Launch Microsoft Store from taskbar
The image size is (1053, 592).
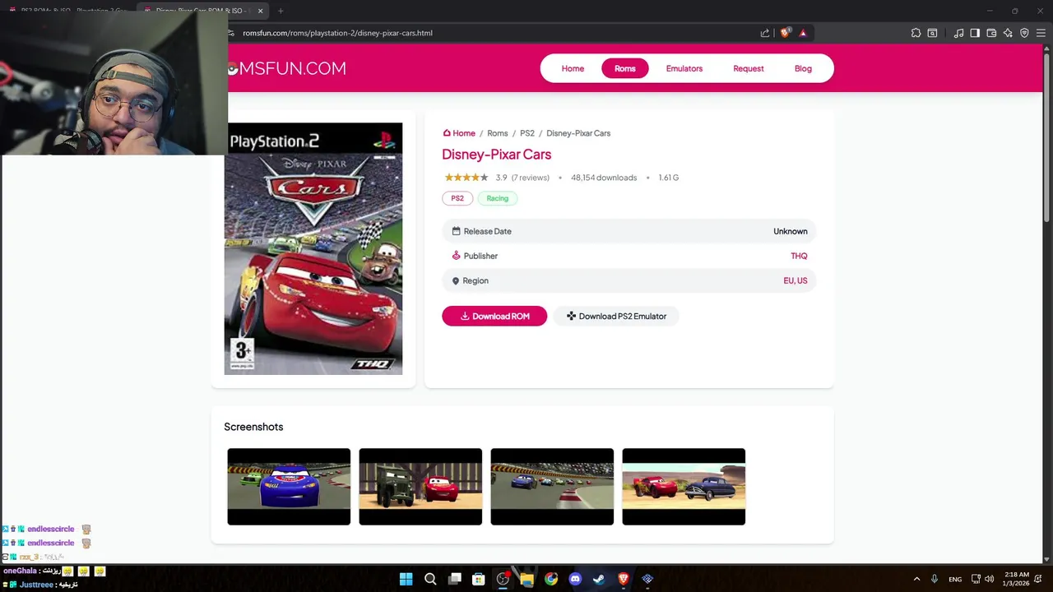tap(478, 579)
